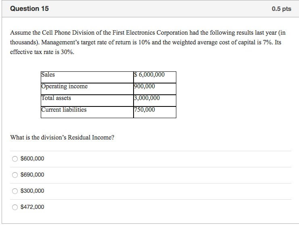Choose the $690,000 radio option
Screen dimensions: 299x225
[x=15, y=175]
